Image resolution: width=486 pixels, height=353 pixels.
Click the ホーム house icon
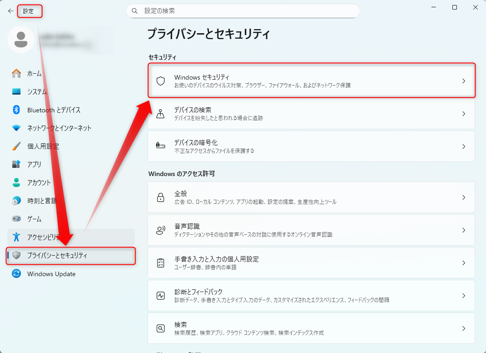click(x=16, y=73)
